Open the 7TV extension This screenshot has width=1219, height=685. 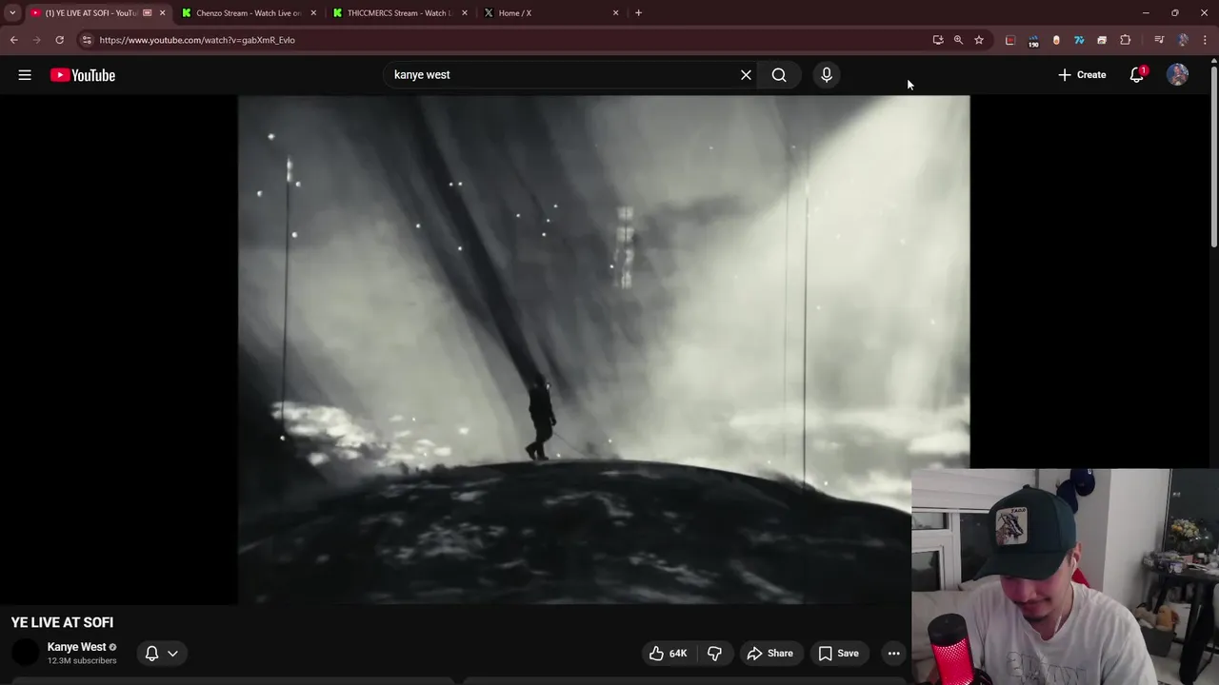[1079, 40]
